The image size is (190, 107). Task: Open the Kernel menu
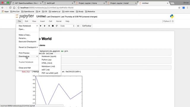point(59,21)
